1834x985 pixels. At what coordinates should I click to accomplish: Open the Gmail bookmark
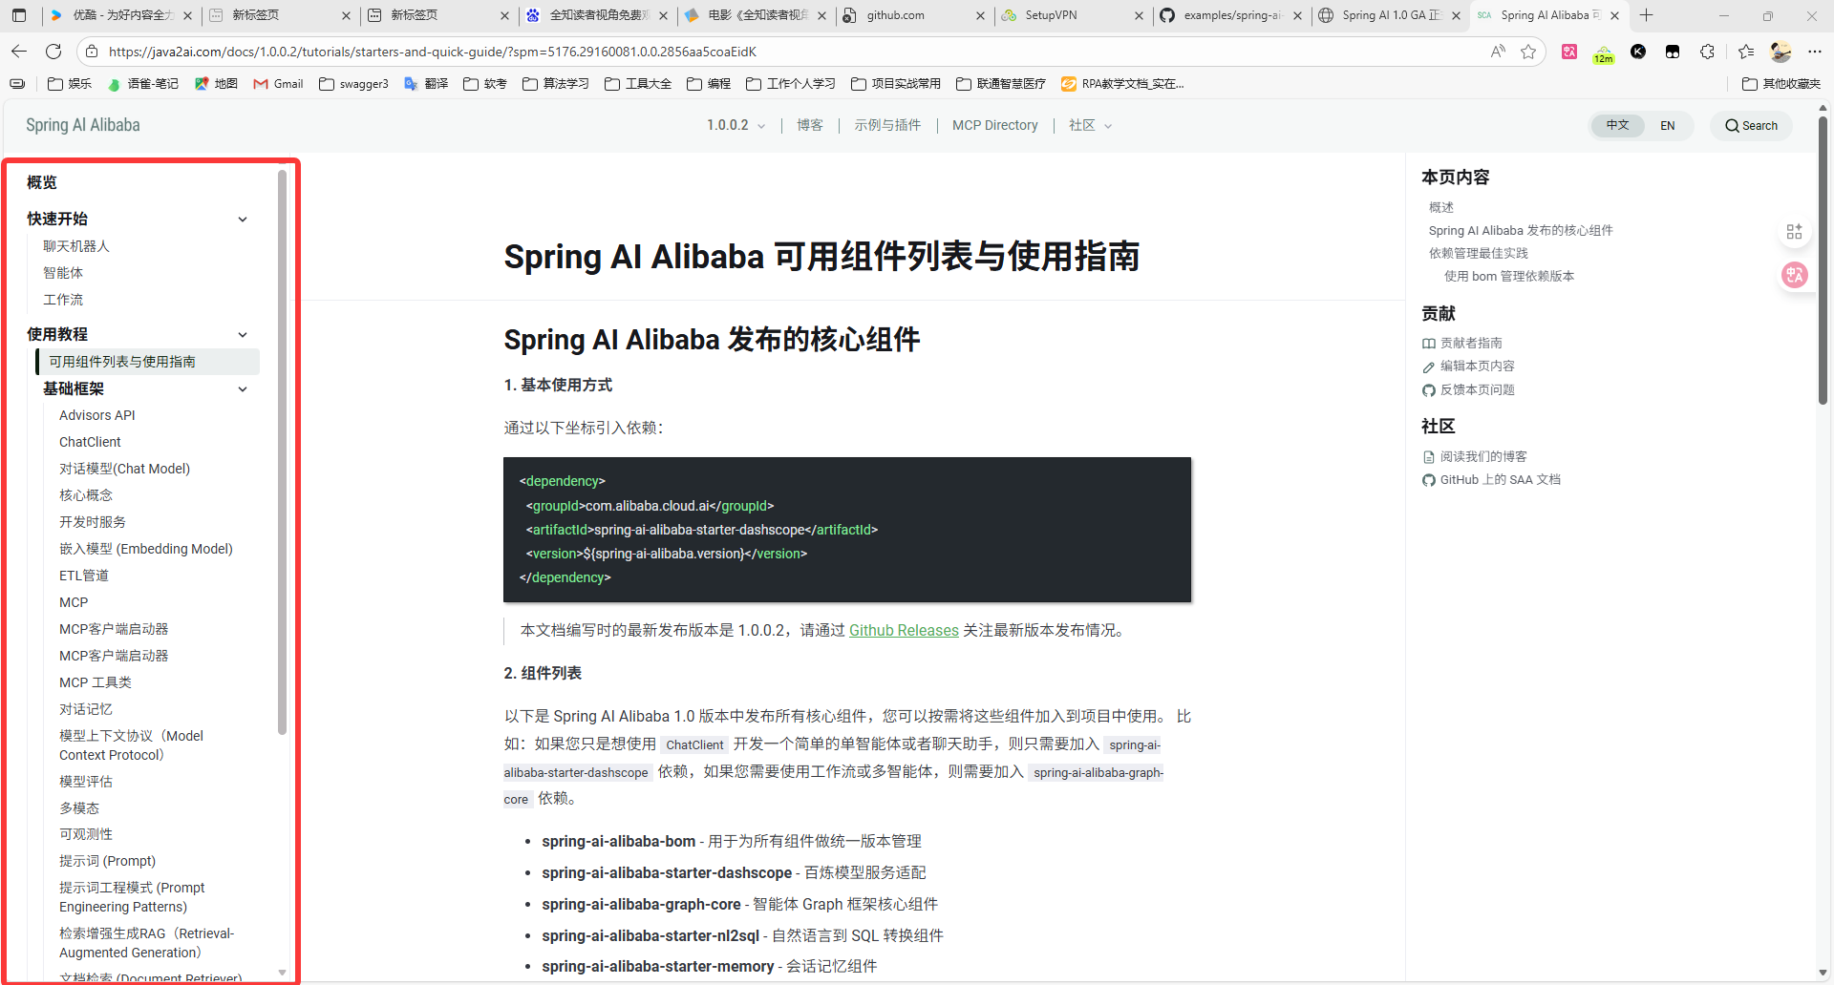point(278,84)
